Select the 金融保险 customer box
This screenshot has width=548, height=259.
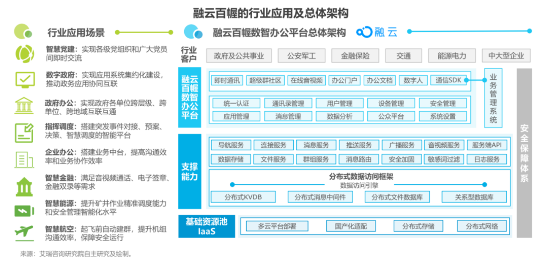[355, 56]
